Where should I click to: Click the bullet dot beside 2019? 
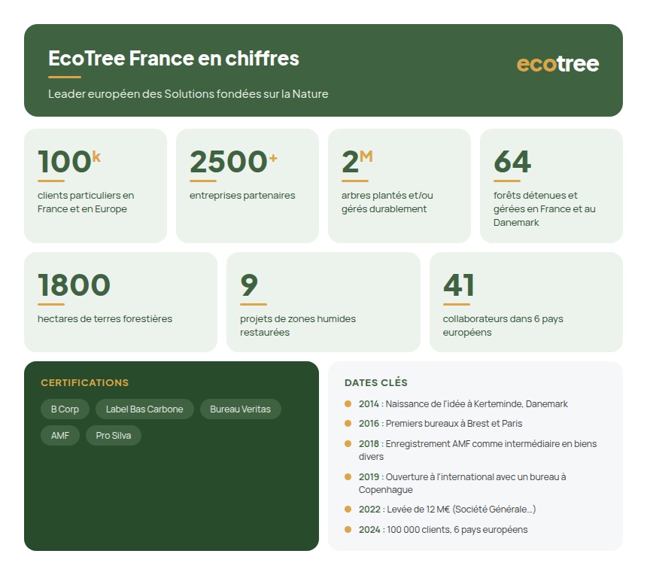coord(348,476)
